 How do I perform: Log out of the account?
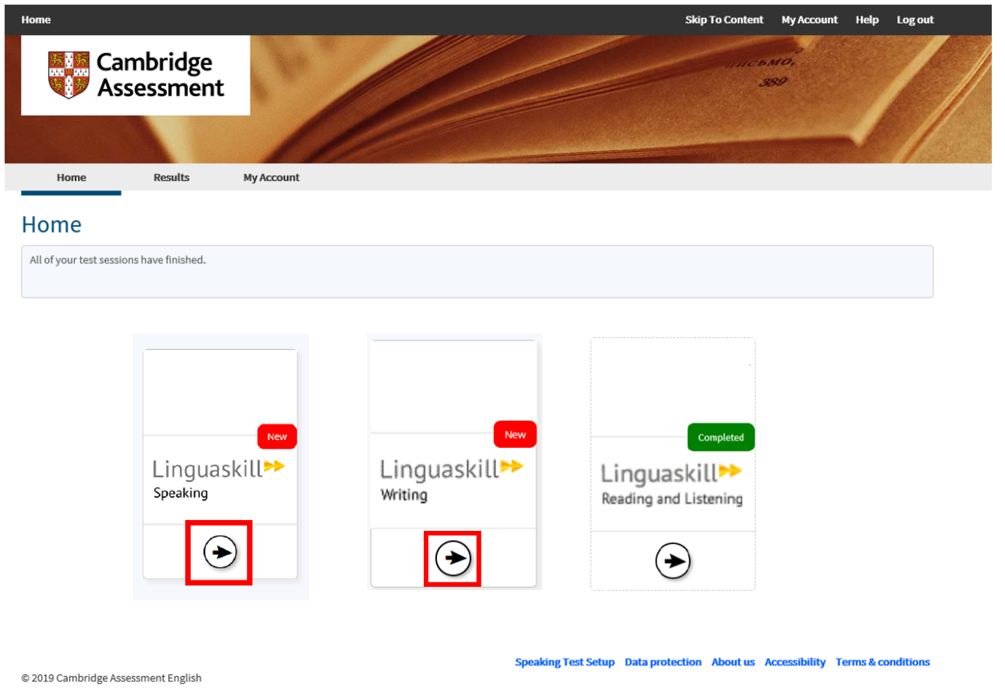click(x=915, y=20)
